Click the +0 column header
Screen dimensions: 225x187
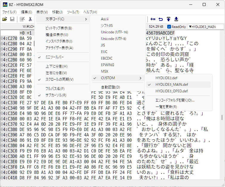(22, 33)
